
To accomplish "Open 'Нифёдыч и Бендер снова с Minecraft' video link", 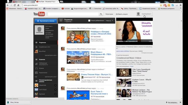I will [x=101, y=33].
